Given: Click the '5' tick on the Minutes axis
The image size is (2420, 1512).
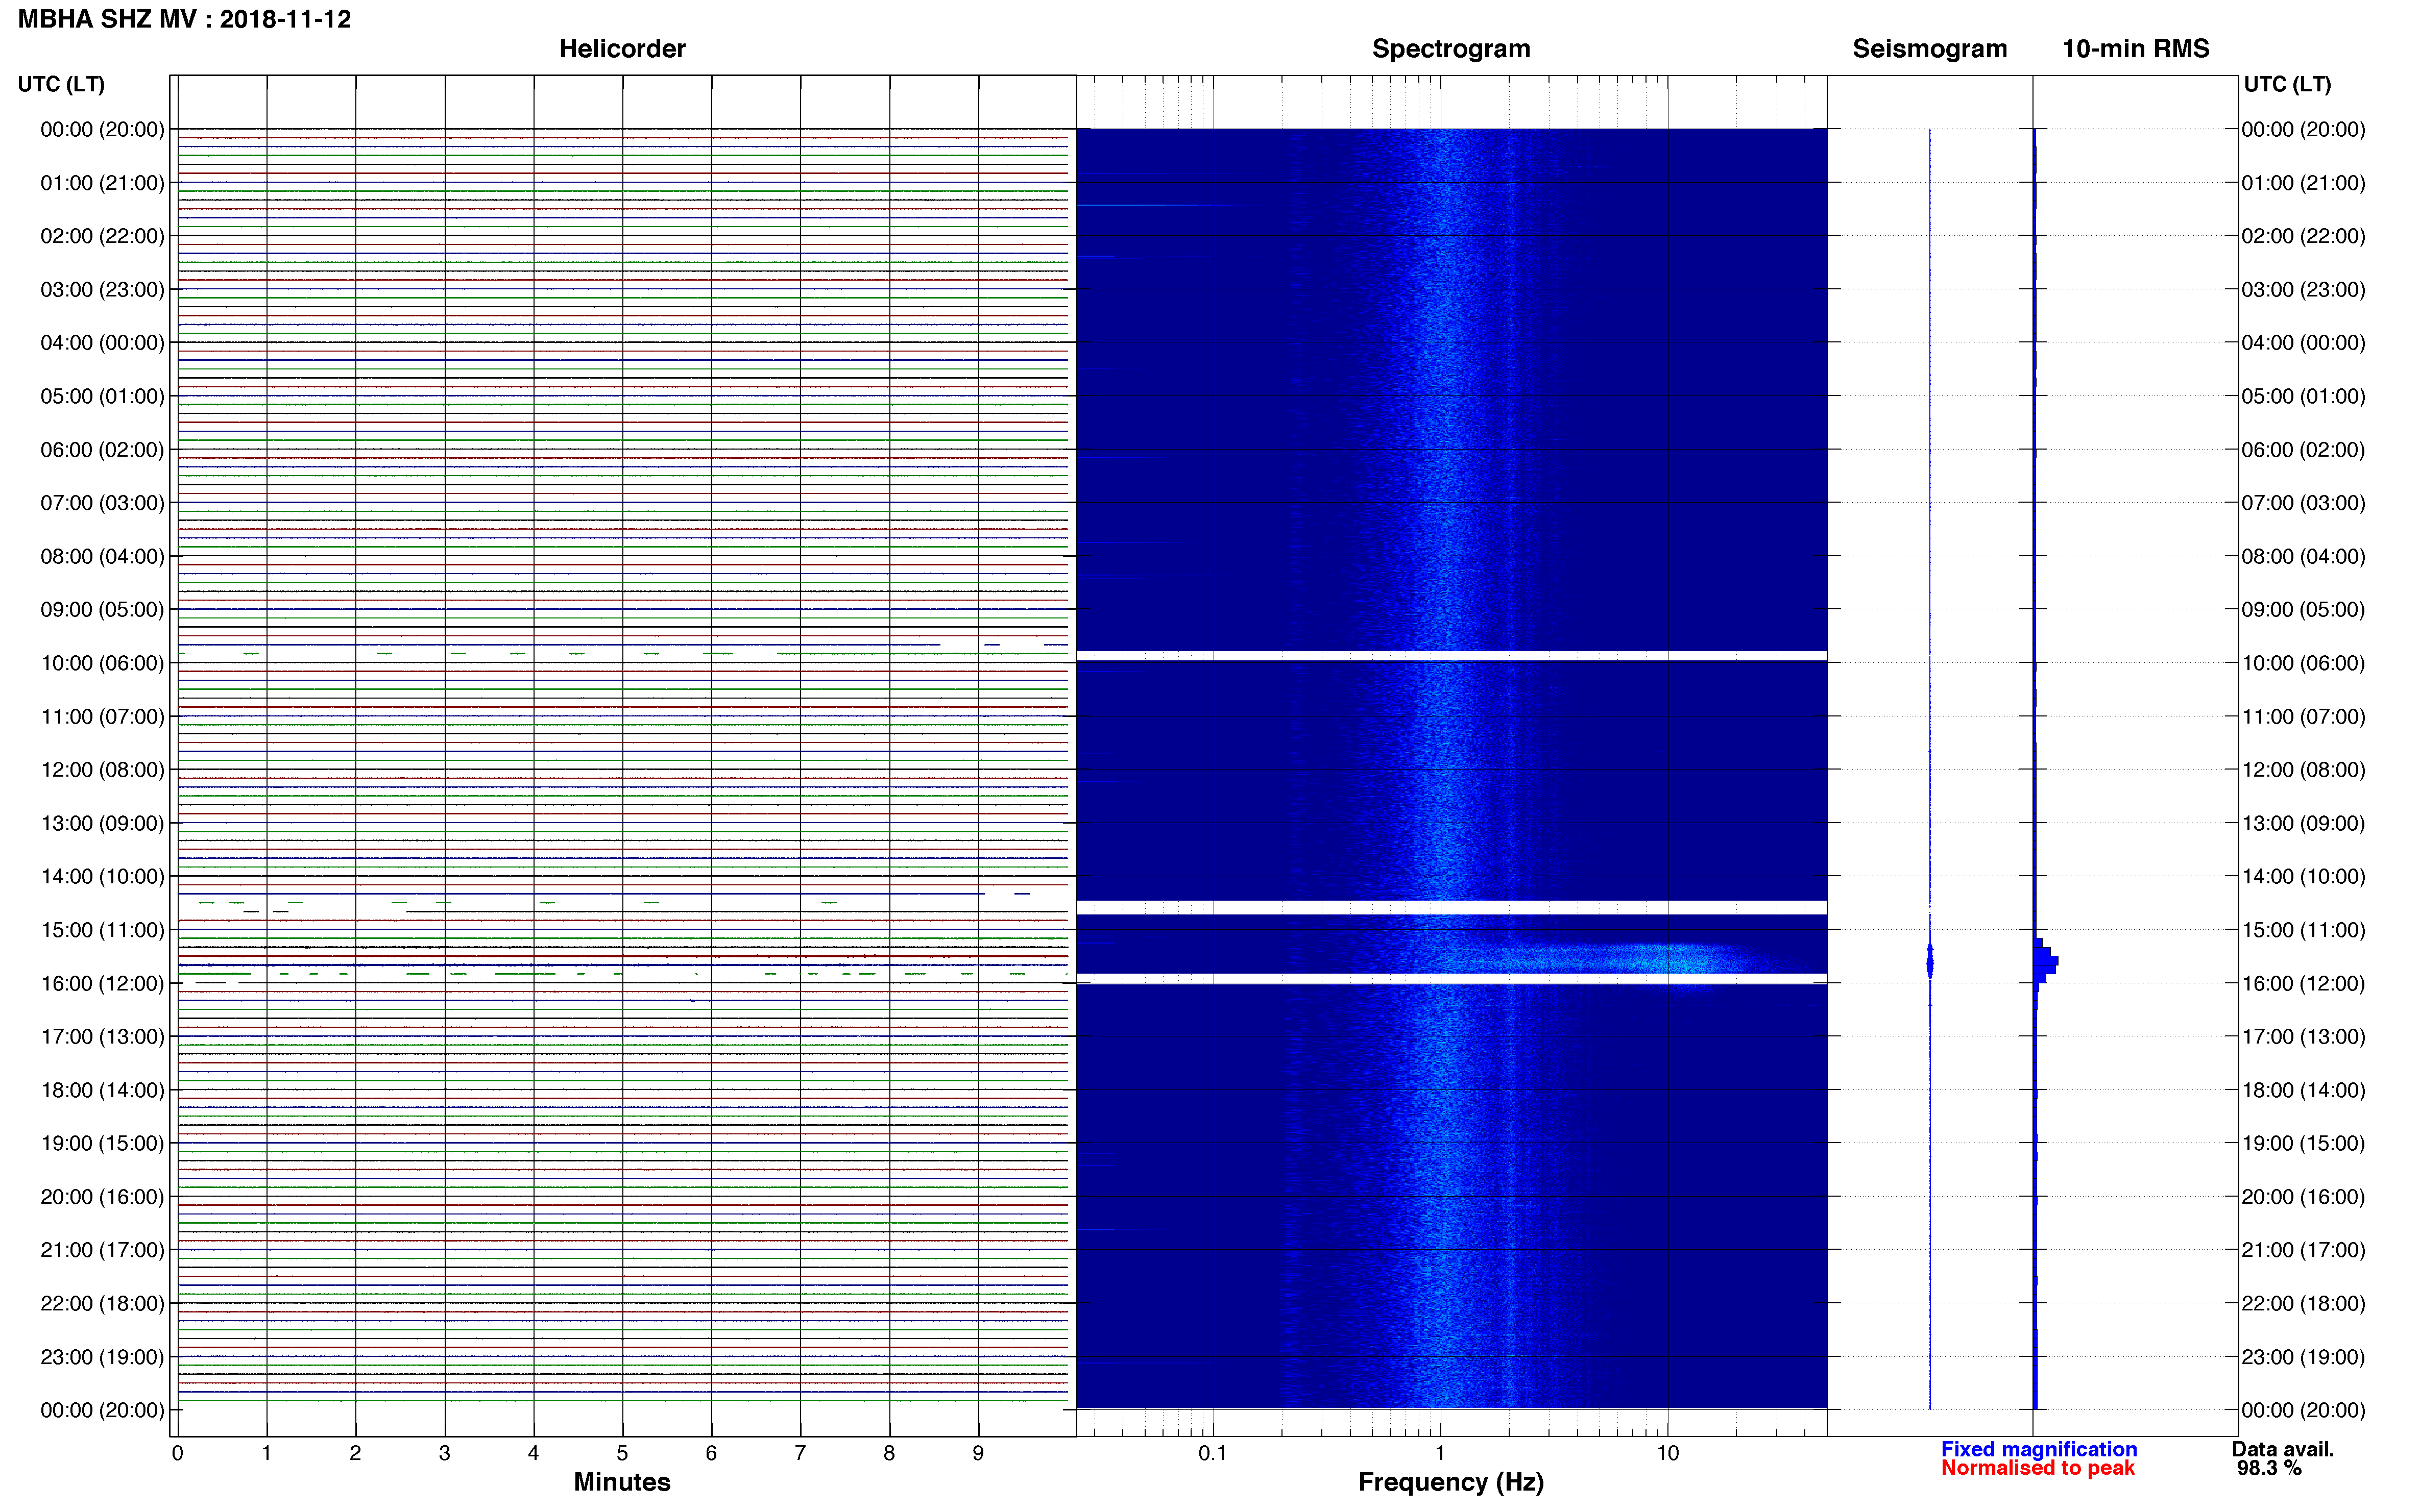Looking at the screenshot, I should tap(622, 1454).
